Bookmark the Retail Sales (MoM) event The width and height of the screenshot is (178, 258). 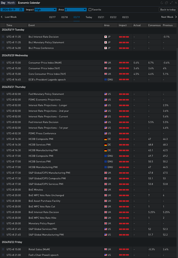pyautogui.click(x=3, y=249)
